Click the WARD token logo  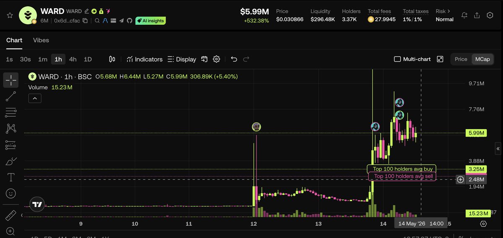click(28, 15)
